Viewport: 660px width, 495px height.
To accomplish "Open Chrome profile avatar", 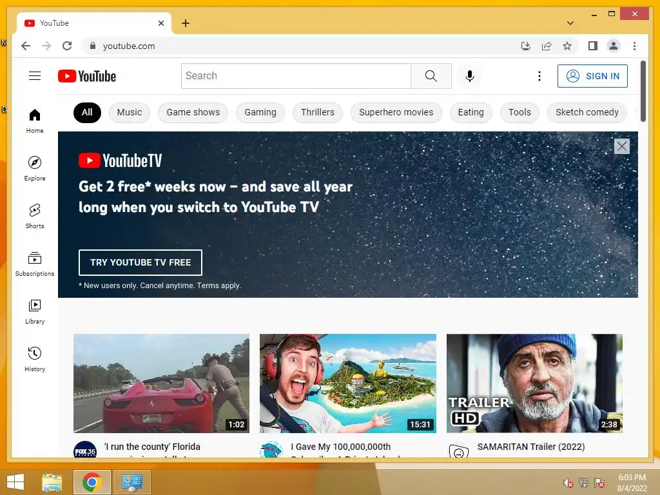I will (x=614, y=46).
